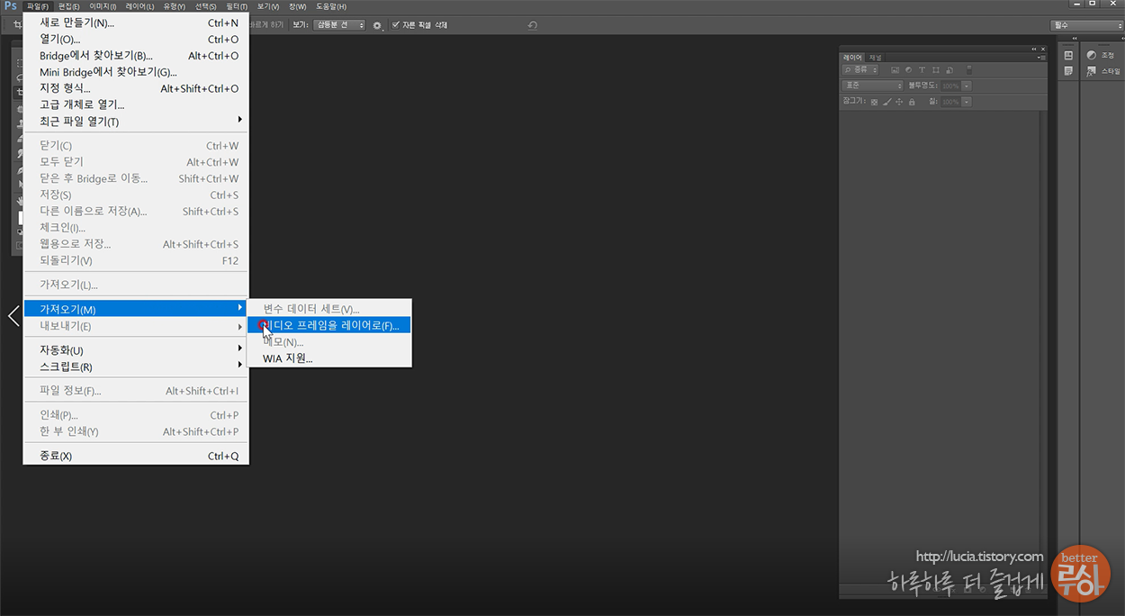1125x616 pixels.
Task: Switch to the 채널 tab
Action: pyautogui.click(x=875, y=57)
